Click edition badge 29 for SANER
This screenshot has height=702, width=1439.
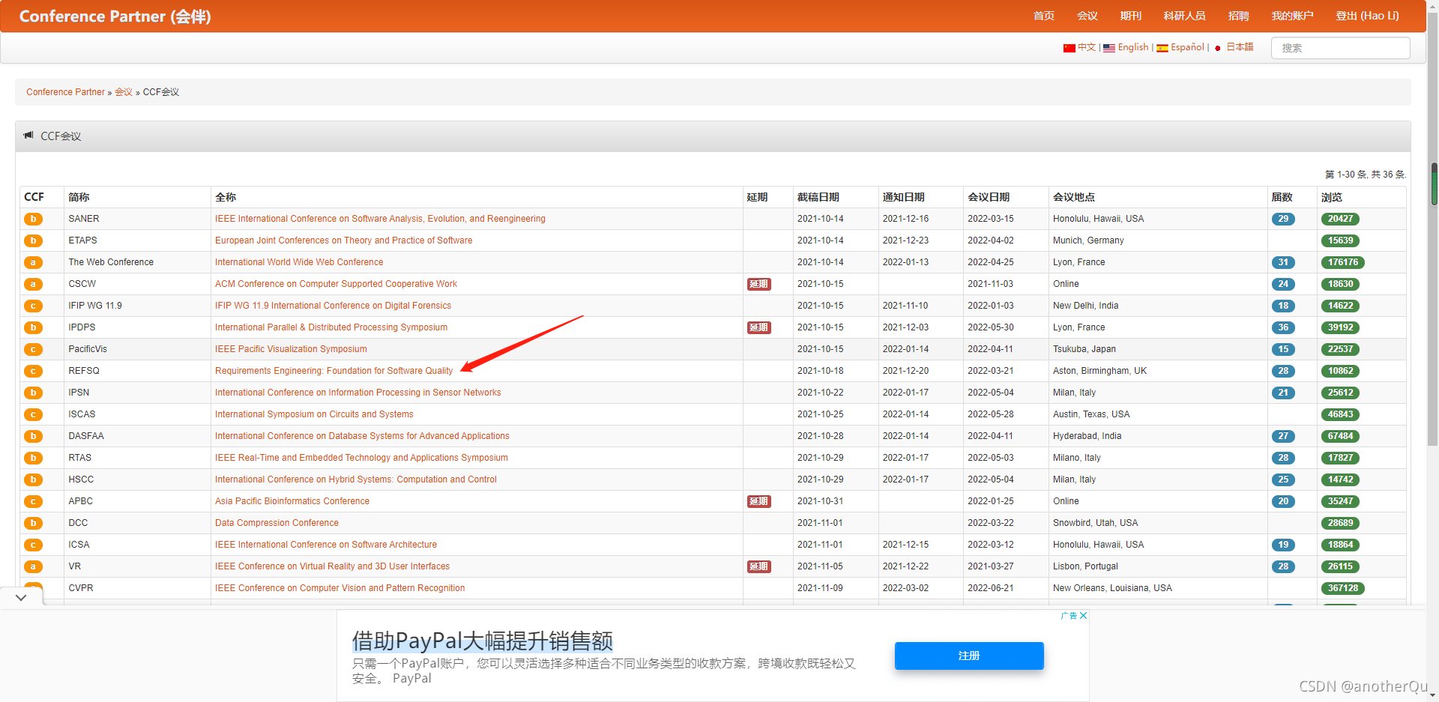point(1283,219)
